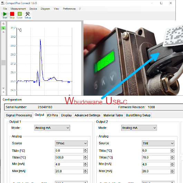The width and height of the screenshot is (183, 183).
Task: Toggle the green L scaling button
Action: coord(3,28)
